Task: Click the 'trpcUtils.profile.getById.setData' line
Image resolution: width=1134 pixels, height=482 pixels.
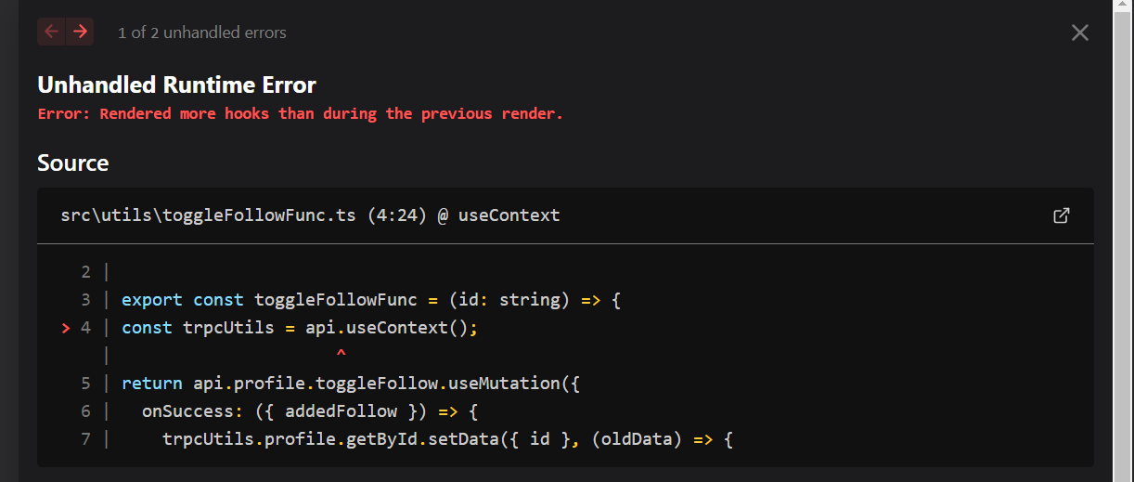Action: coord(447,438)
